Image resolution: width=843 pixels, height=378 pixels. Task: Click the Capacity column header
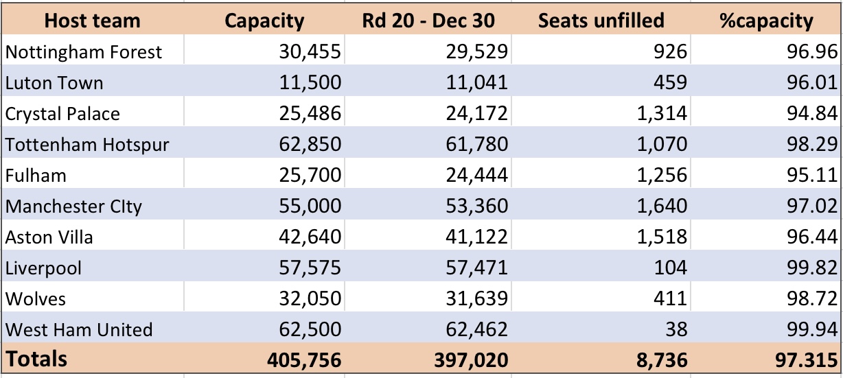point(264,20)
